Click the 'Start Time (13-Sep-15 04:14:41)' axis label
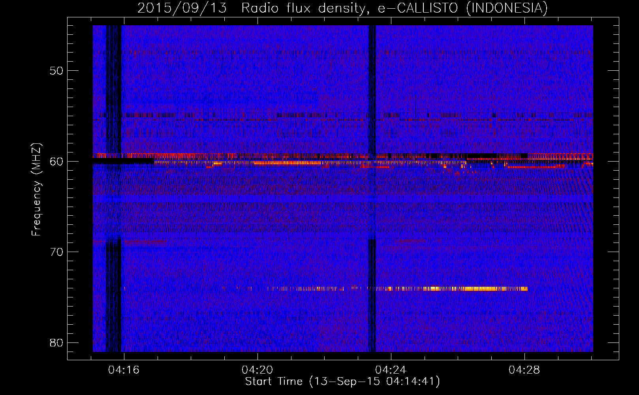This screenshot has height=395, width=639. (342, 382)
